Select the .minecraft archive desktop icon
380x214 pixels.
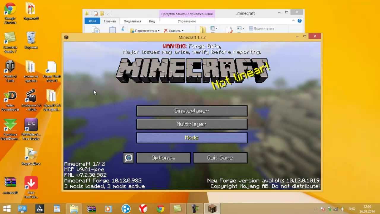(x=10, y=186)
